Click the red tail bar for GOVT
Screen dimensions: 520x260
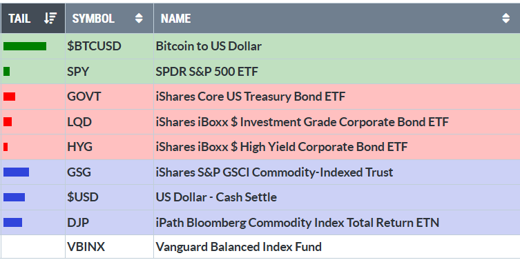click(9, 97)
